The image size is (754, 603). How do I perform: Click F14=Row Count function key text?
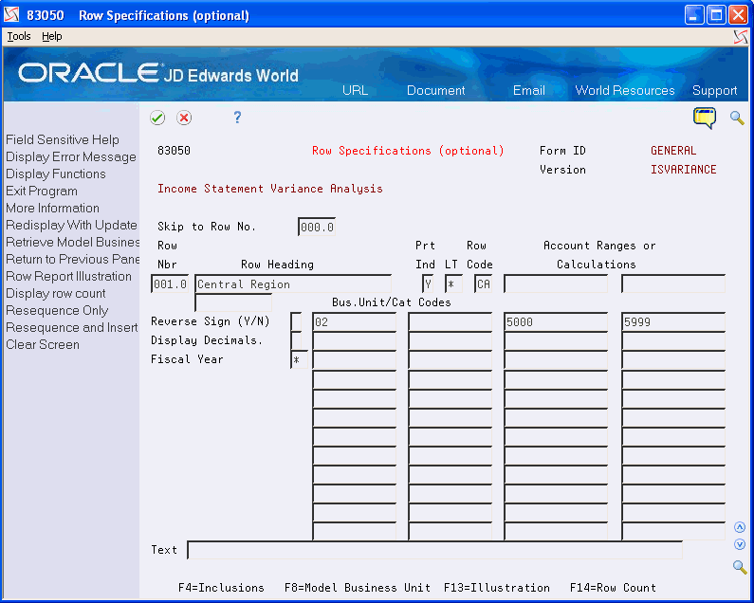pos(613,588)
